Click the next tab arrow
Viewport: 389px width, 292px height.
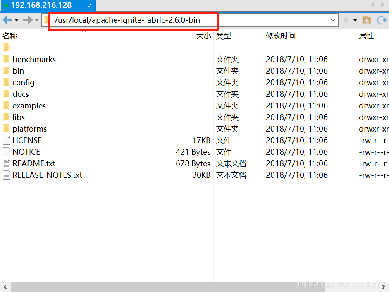[x=383, y=5]
